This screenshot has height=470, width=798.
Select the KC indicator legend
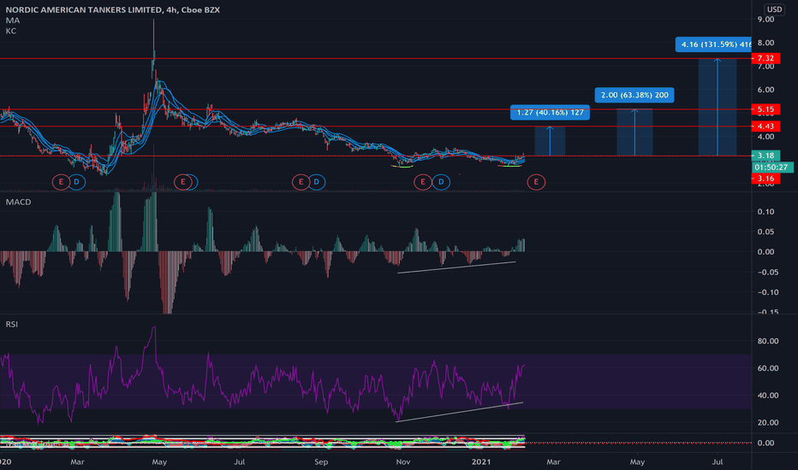(10, 31)
